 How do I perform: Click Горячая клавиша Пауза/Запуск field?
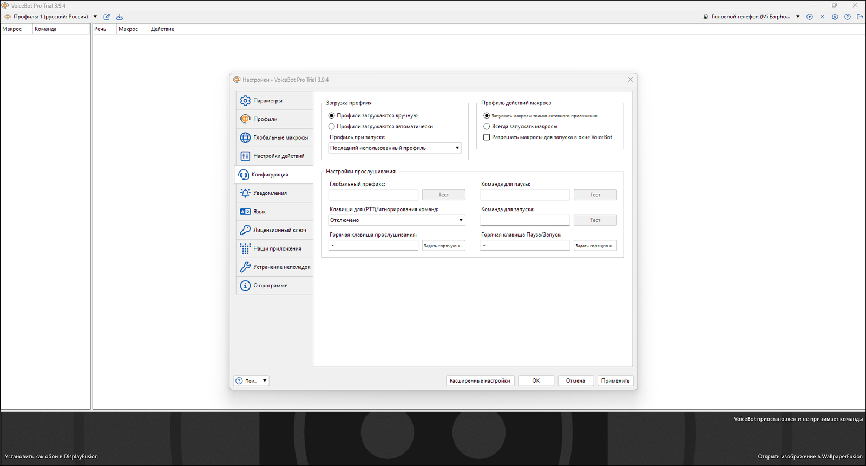pyautogui.click(x=525, y=246)
